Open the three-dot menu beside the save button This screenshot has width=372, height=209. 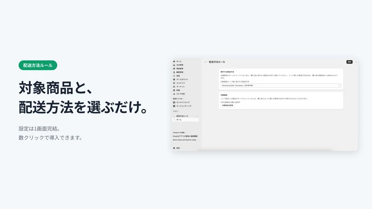356,62
